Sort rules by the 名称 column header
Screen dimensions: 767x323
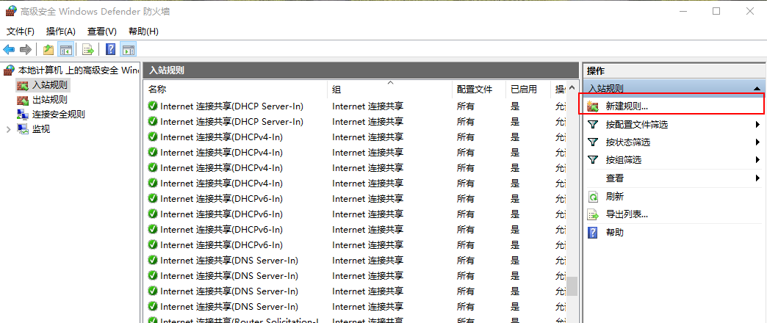coord(158,89)
